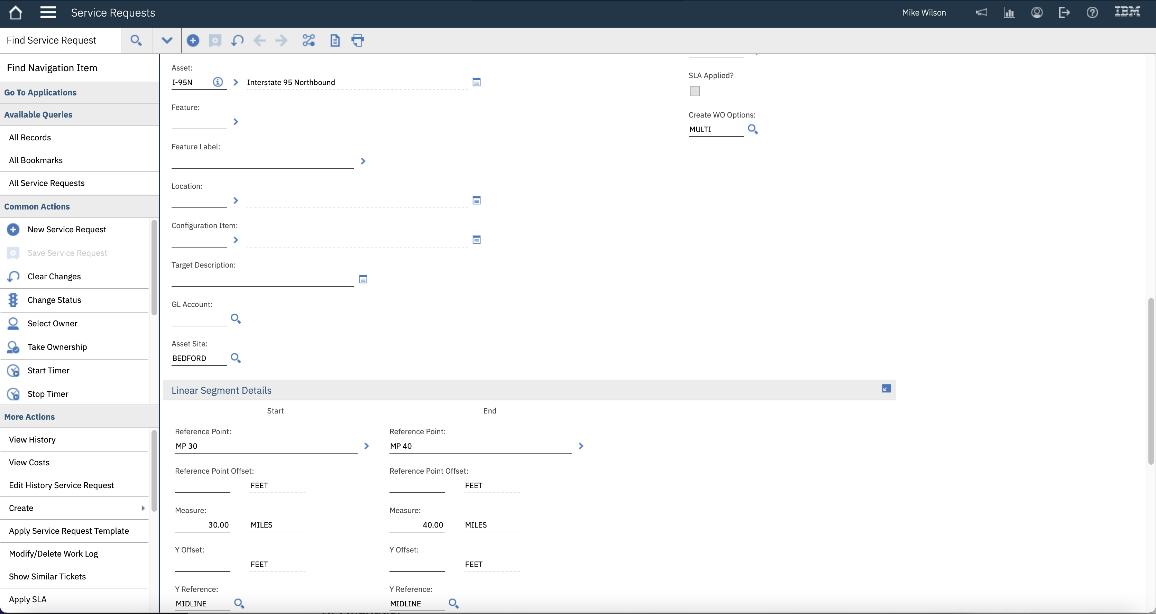
Task: Open the Print icon in toolbar
Action: [358, 40]
